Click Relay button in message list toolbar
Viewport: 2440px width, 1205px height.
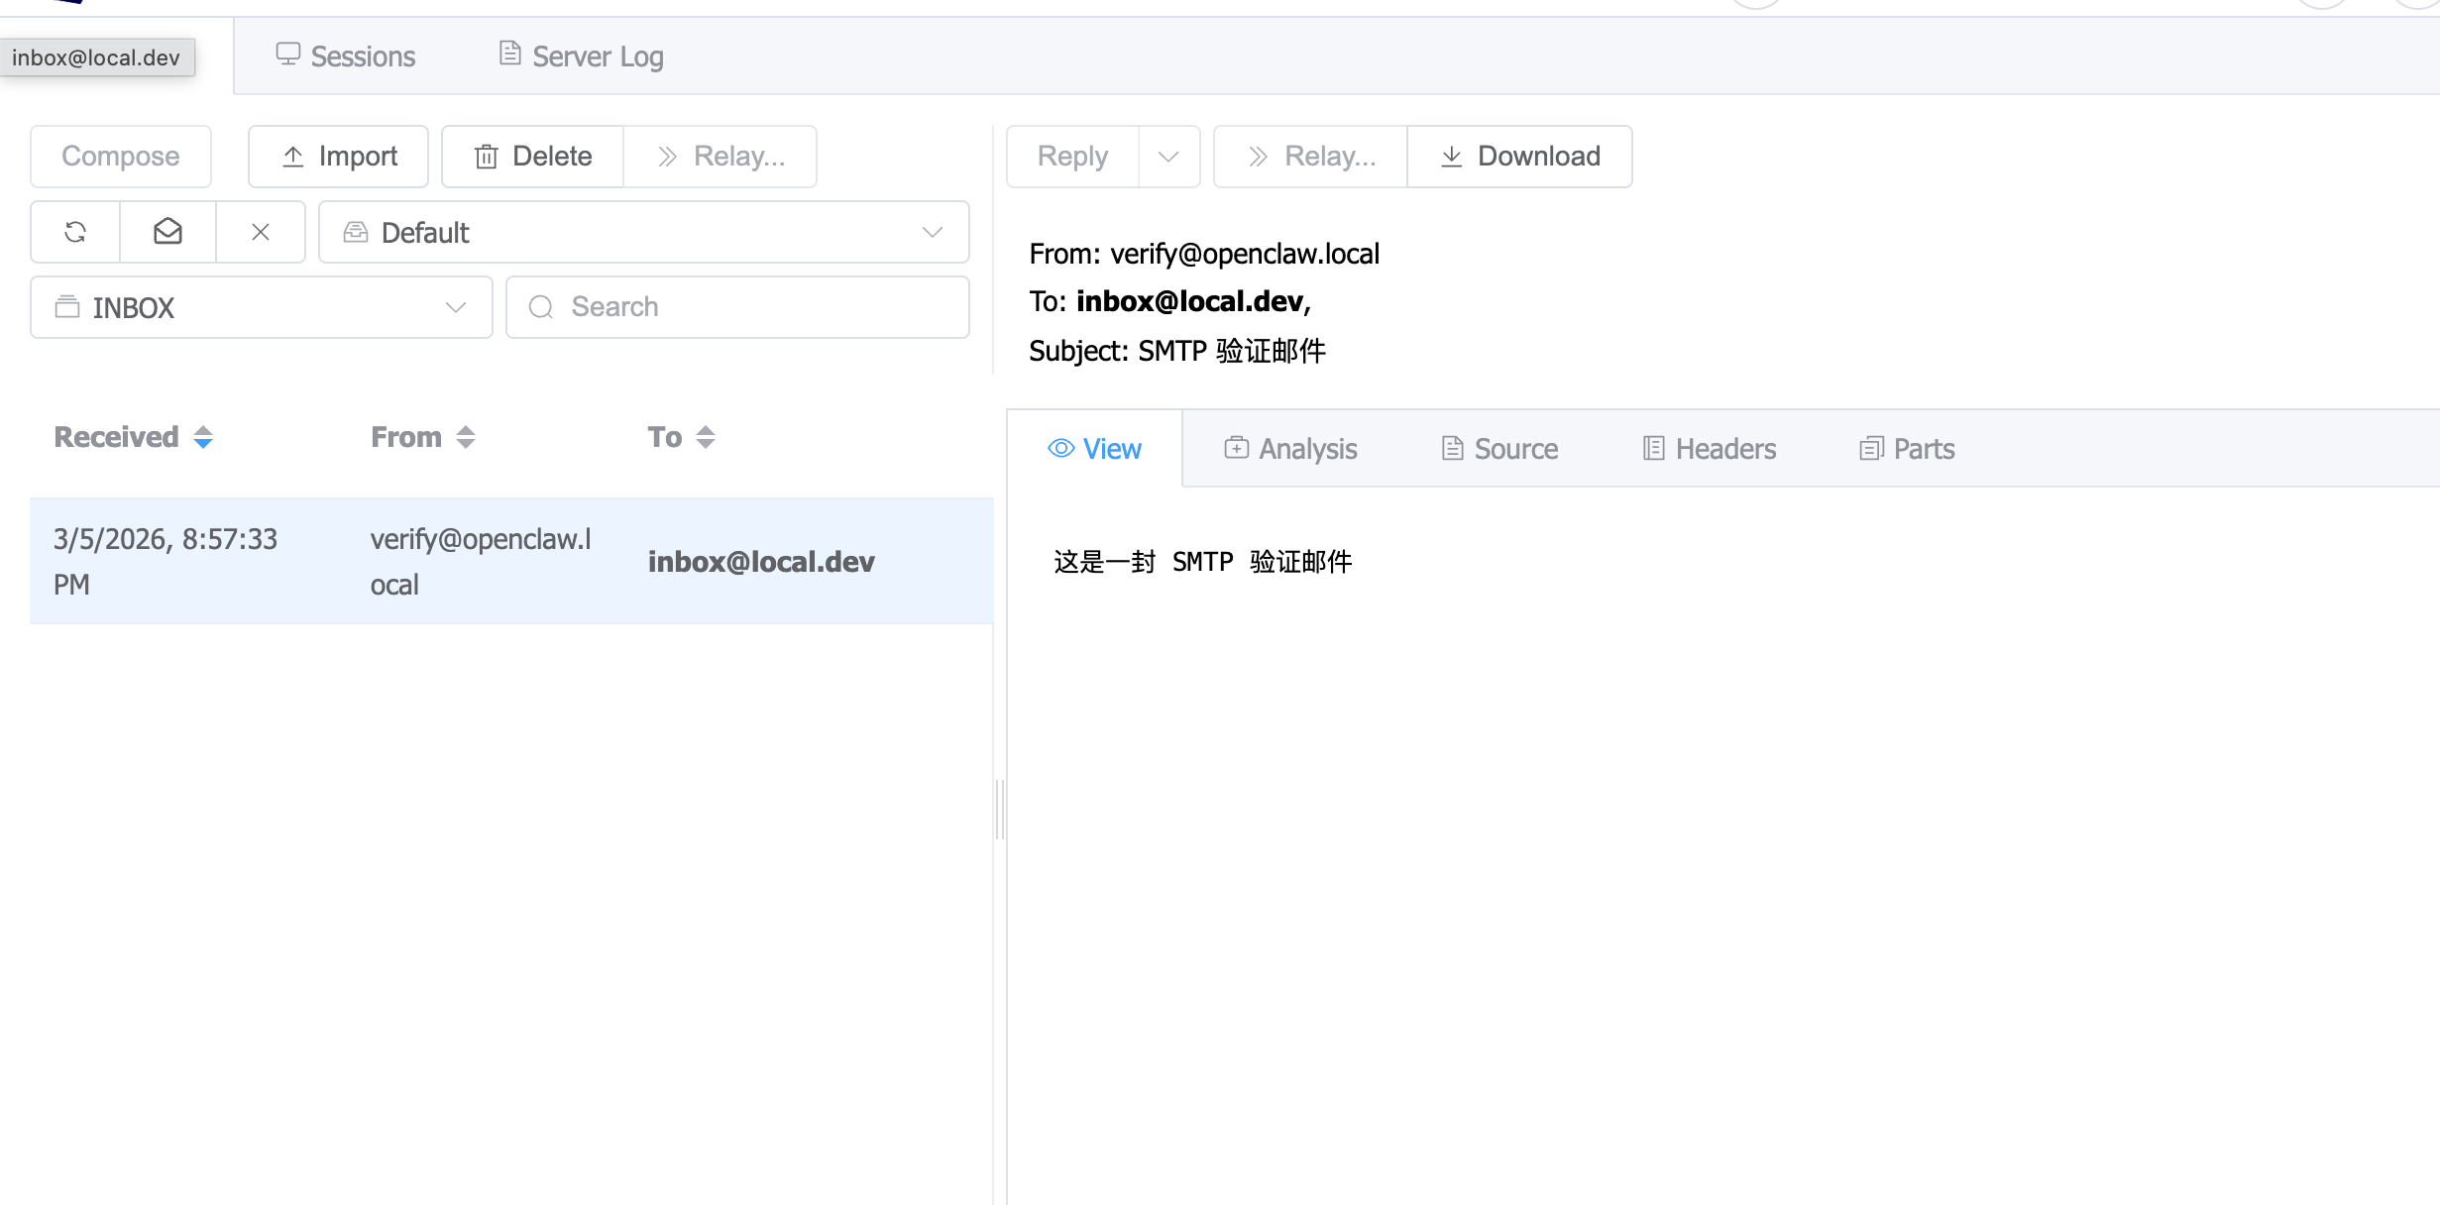(x=721, y=157)
